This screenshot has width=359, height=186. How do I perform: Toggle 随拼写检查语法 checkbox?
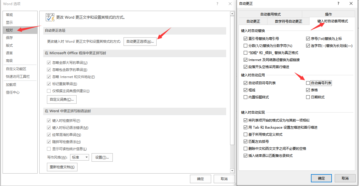49,142
